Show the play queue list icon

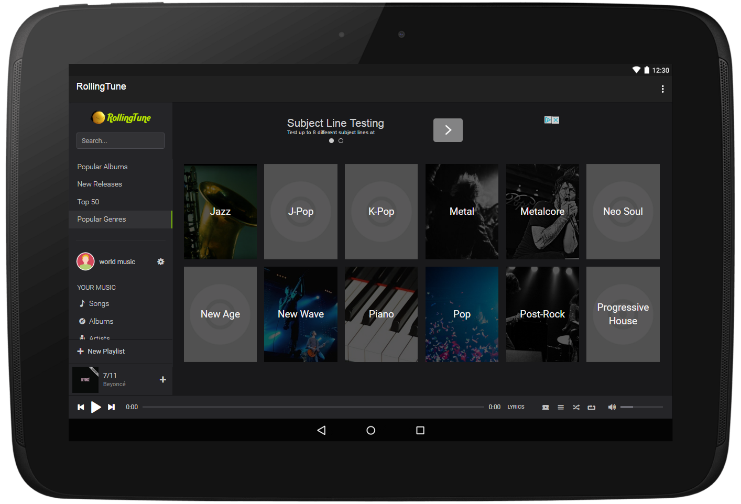[561, 407]
